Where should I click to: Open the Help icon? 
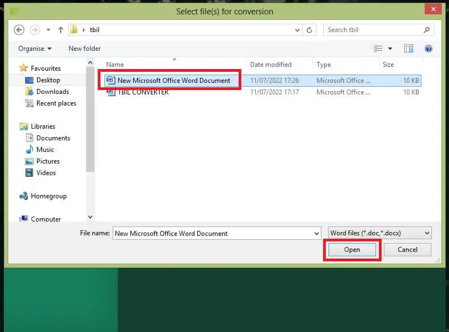click(429, 49)
